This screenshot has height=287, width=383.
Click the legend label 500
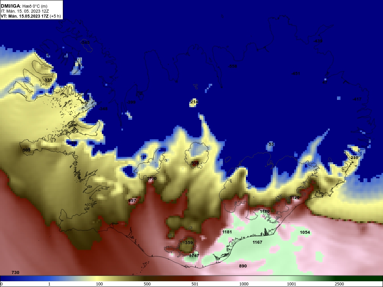(x=147, y=284)
